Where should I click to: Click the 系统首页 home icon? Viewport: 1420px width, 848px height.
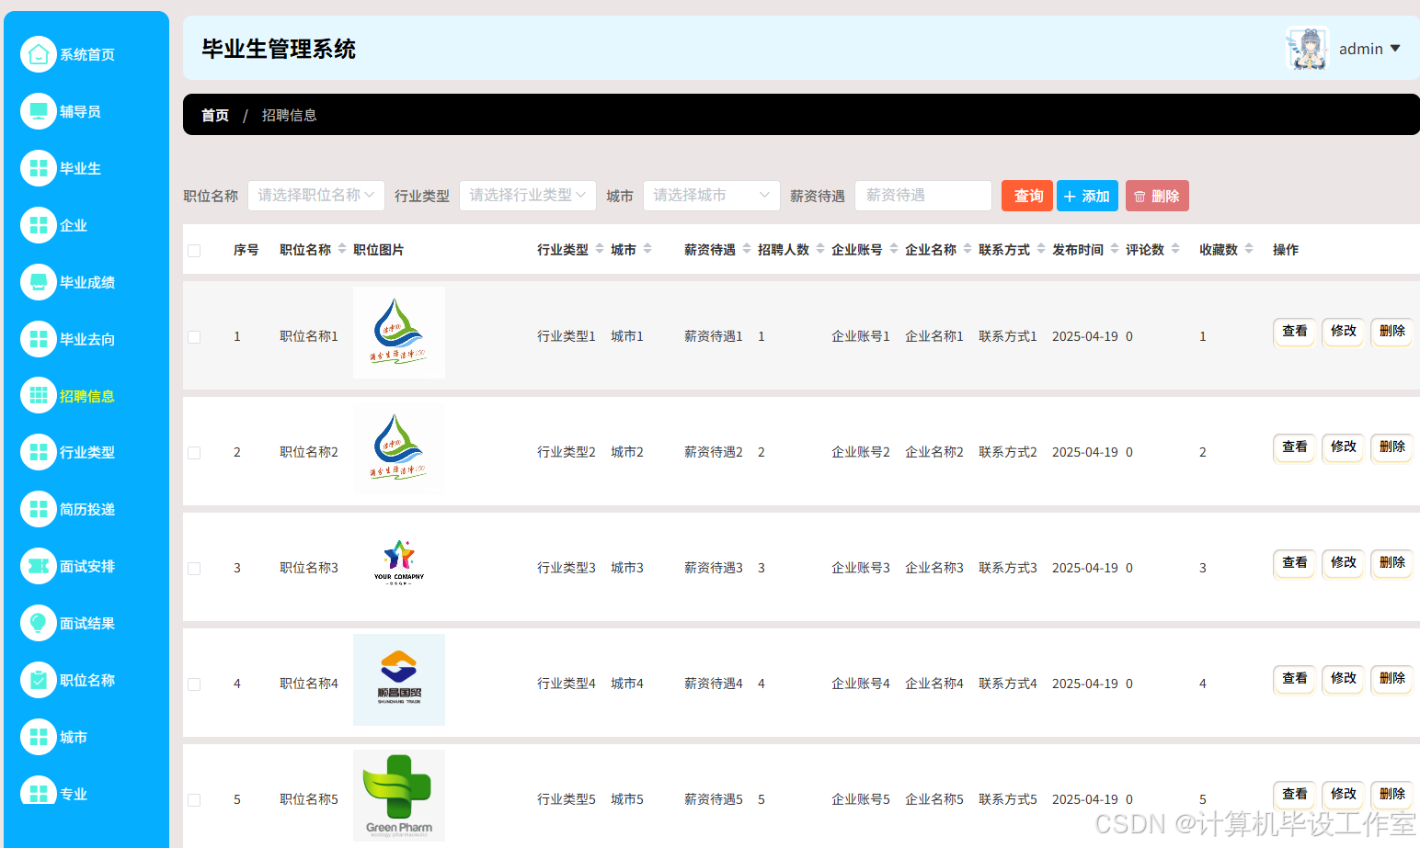[x=39, y=54]
